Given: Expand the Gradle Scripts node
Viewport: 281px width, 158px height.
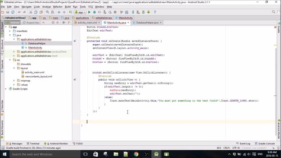Looking at the screenshot, I should (6, 89).
